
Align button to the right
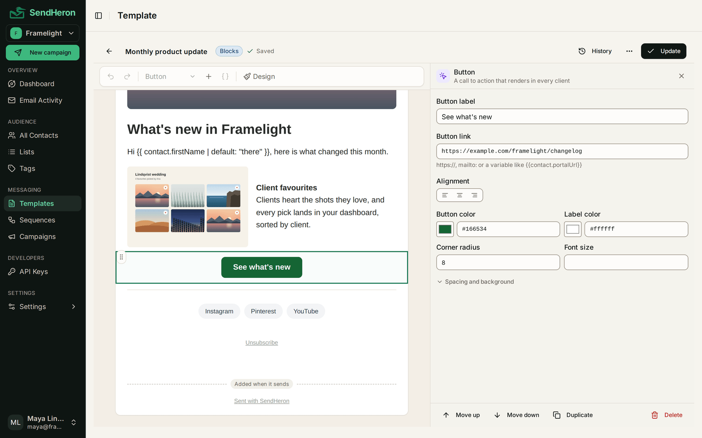click(x=474, y=195)
